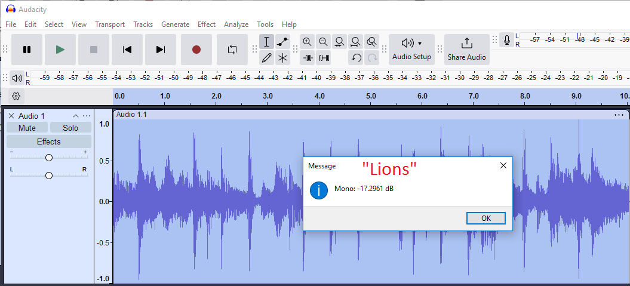Open the Tools menu

[265, 24]
